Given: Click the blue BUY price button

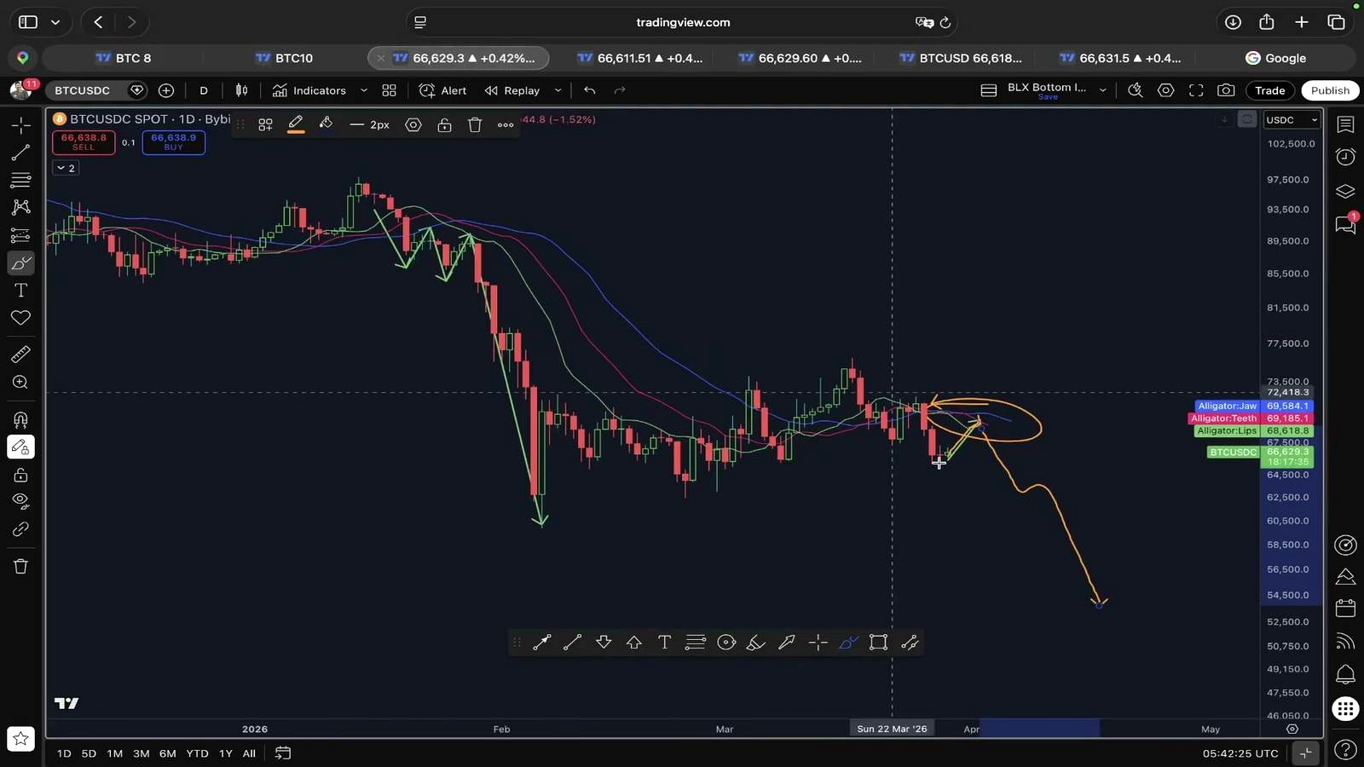Looking at the screenshot, I should click(174, 141).
